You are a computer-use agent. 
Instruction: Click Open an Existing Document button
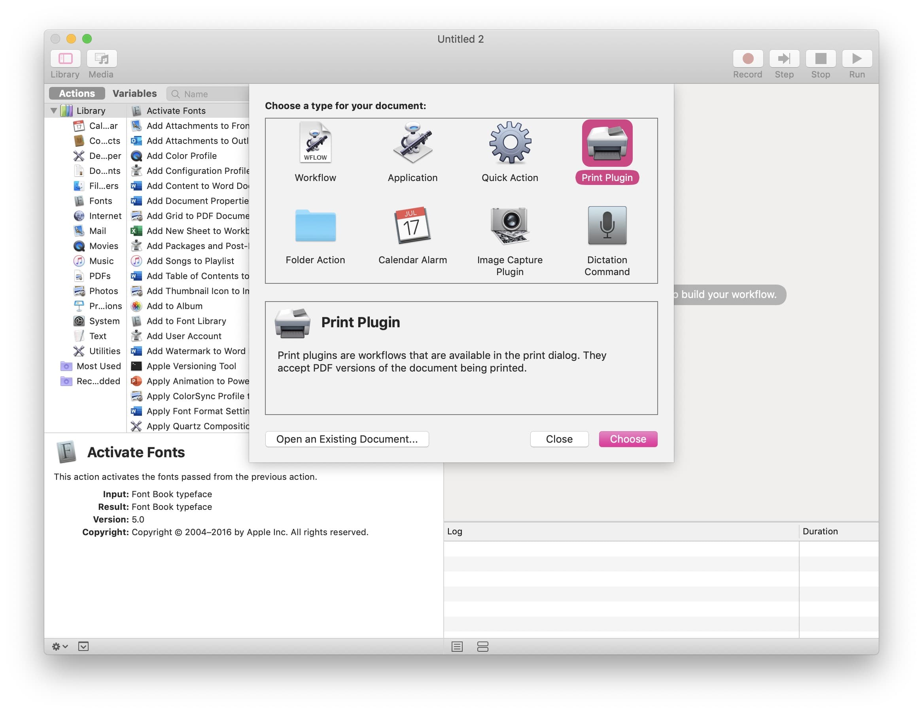[347, 439]
